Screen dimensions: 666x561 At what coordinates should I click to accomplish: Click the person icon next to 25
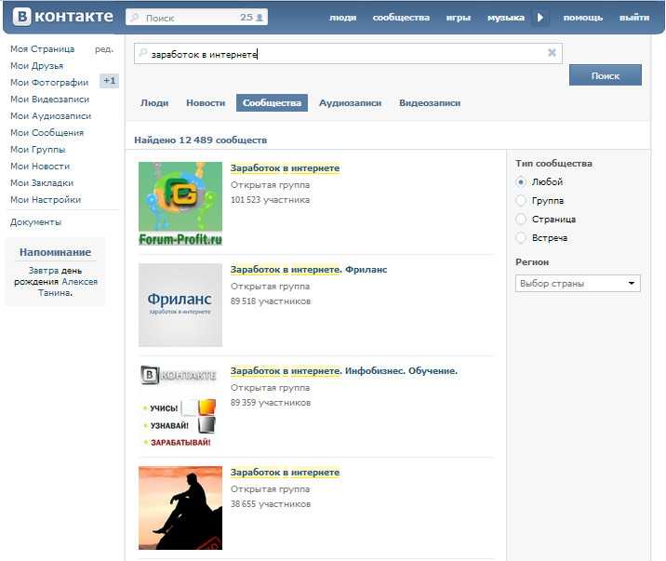(x=260, y=18)
